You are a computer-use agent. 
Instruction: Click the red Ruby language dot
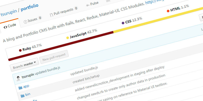point(20,50)
